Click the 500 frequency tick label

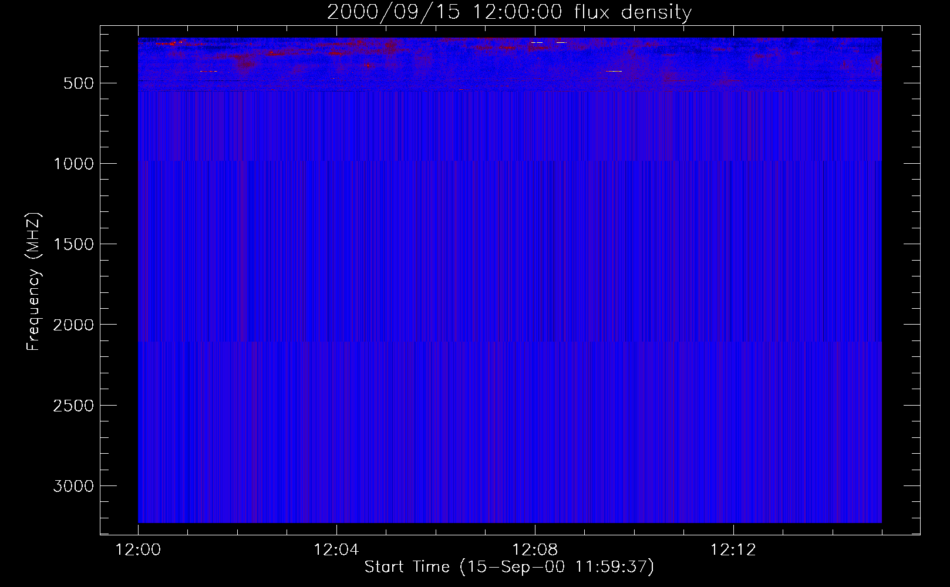tap(78, 83)
